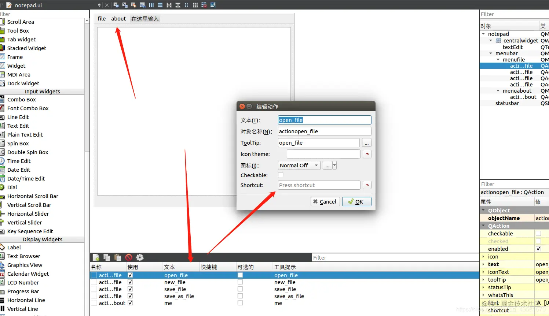Use the widget box vertical scrollbar
Image resolution: width=549 pixels, height=316 pixels.
87,88
